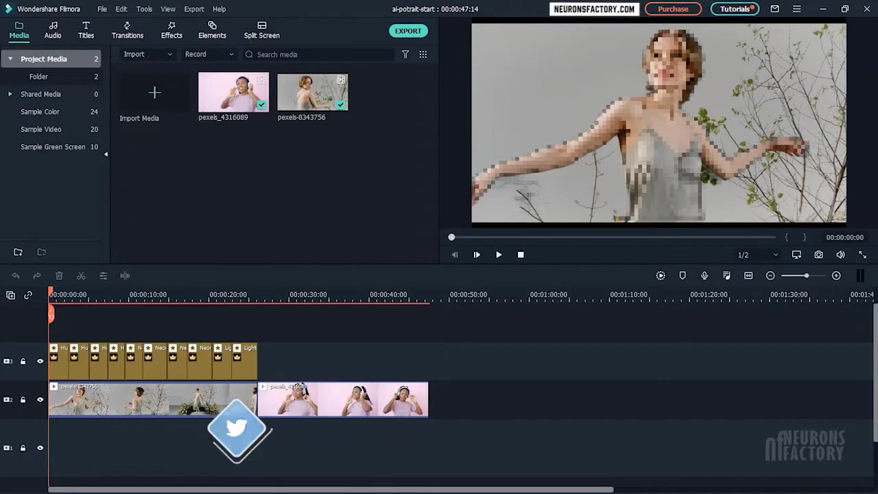Open the Titles tab
The width and height of the screenshot is (878, 494).
86,30
